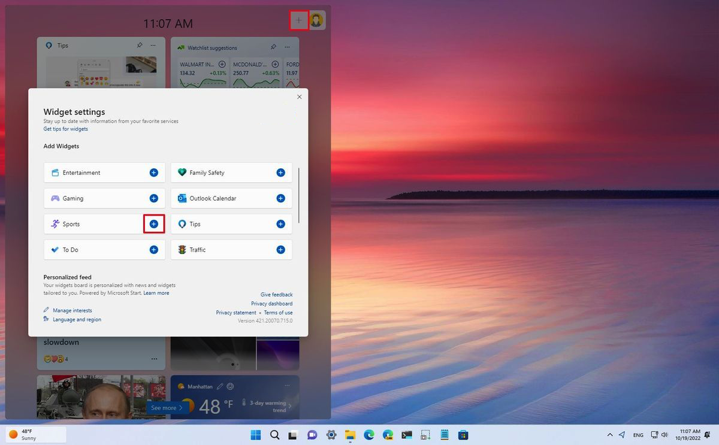Screen dimensions: 719x445
Task: Open more options on the Watchlist suggestions widget
Action: click(x=287, y=47)
